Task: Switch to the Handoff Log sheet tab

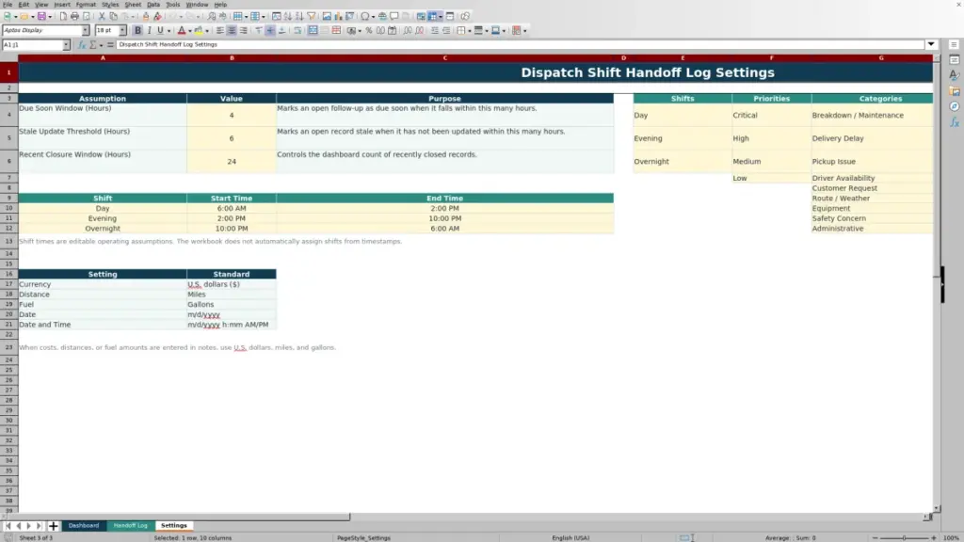Action: 130,525
